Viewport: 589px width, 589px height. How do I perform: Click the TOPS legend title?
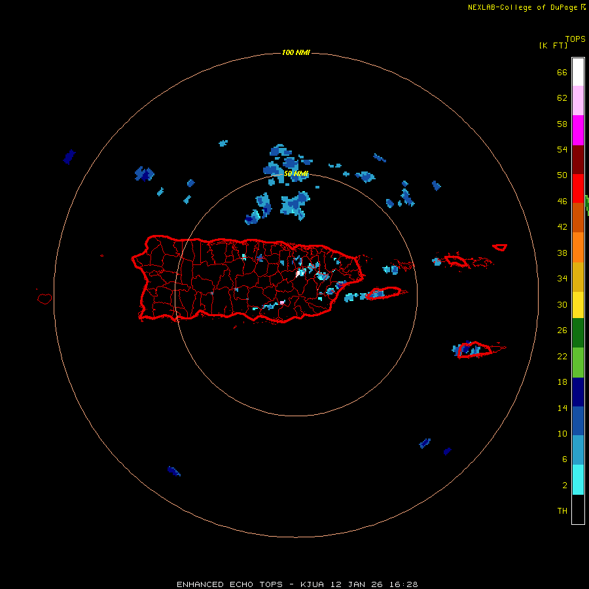[575, 39]
